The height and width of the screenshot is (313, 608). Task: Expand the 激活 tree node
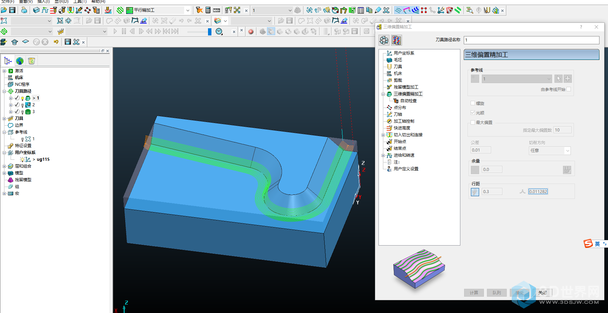(x=4, y=71)
